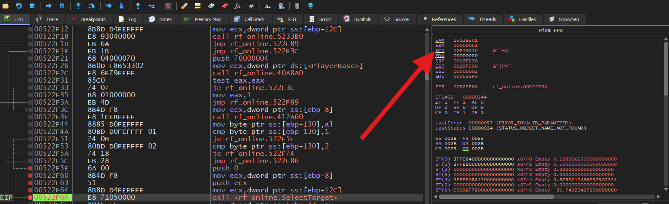Click the globe Check for Updates icon
The height and width of the screenshot is (204, 669).
click(311, 6)
